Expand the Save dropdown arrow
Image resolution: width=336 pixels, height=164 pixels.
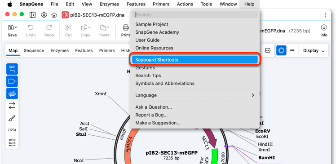tap(16, 27)
